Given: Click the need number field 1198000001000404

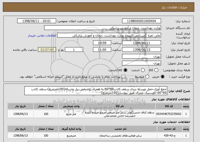Looking at the screenshot, I should click(142, 21).
